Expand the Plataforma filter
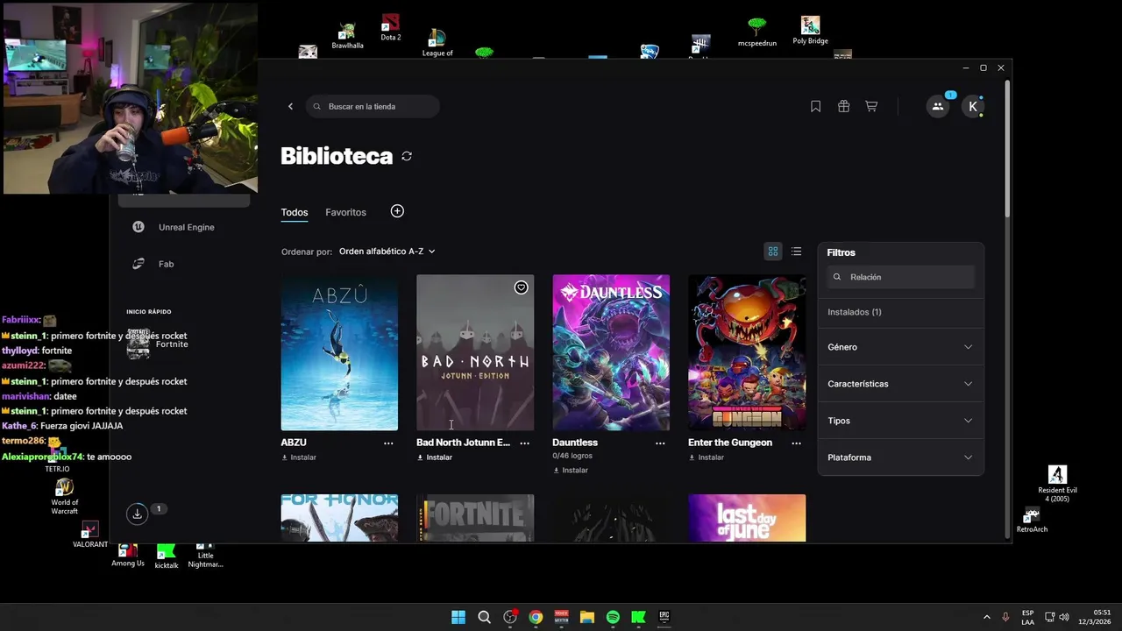This screenshot has height=631, width=1122. coord(900,457)
